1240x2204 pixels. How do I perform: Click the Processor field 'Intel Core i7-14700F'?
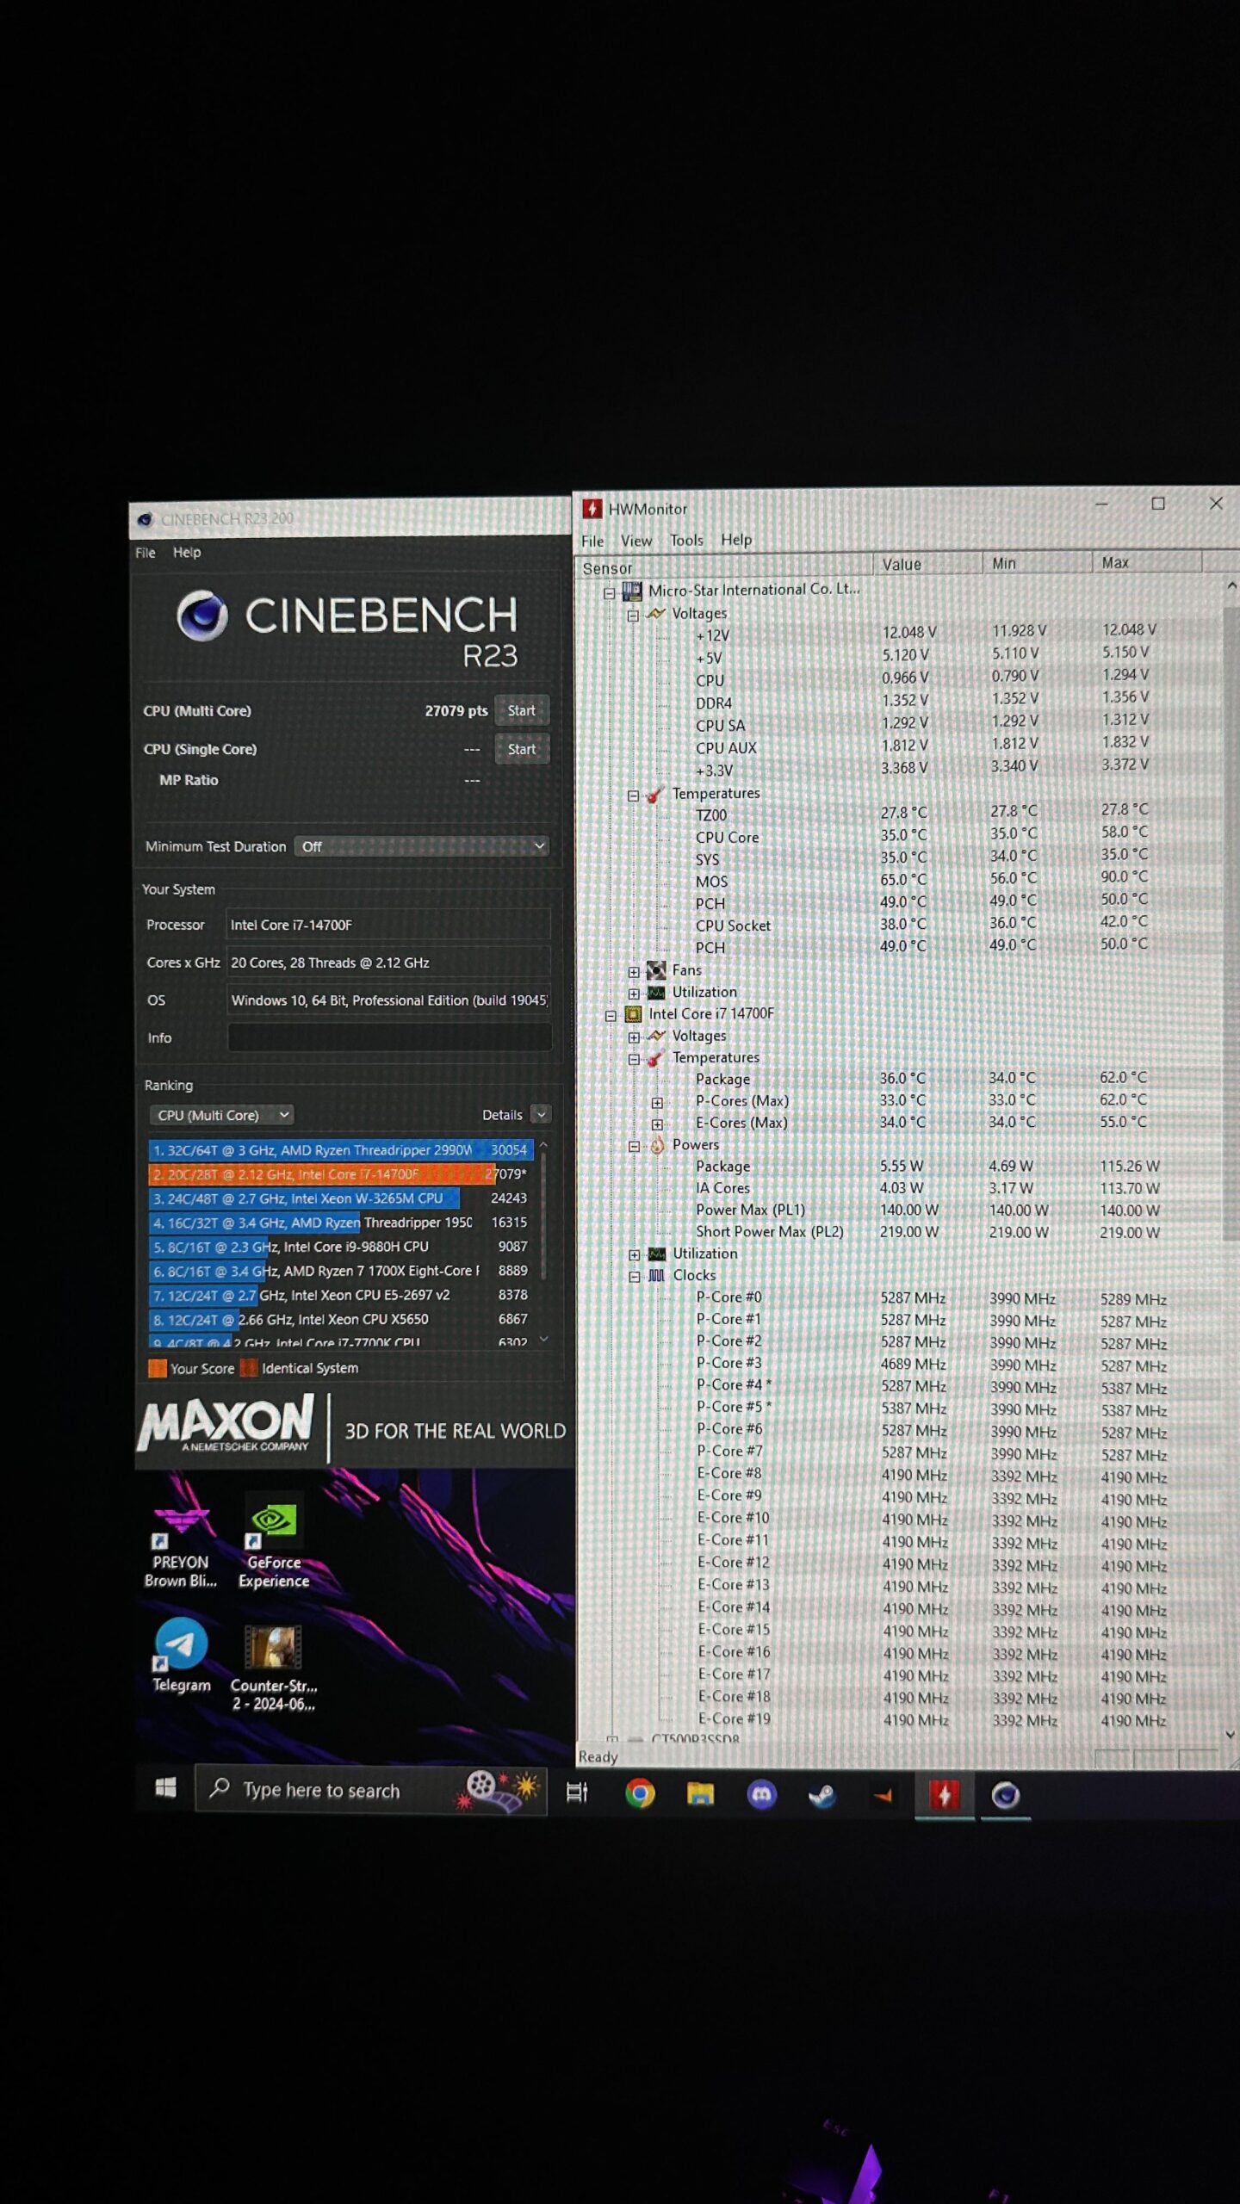coord(387,925)
